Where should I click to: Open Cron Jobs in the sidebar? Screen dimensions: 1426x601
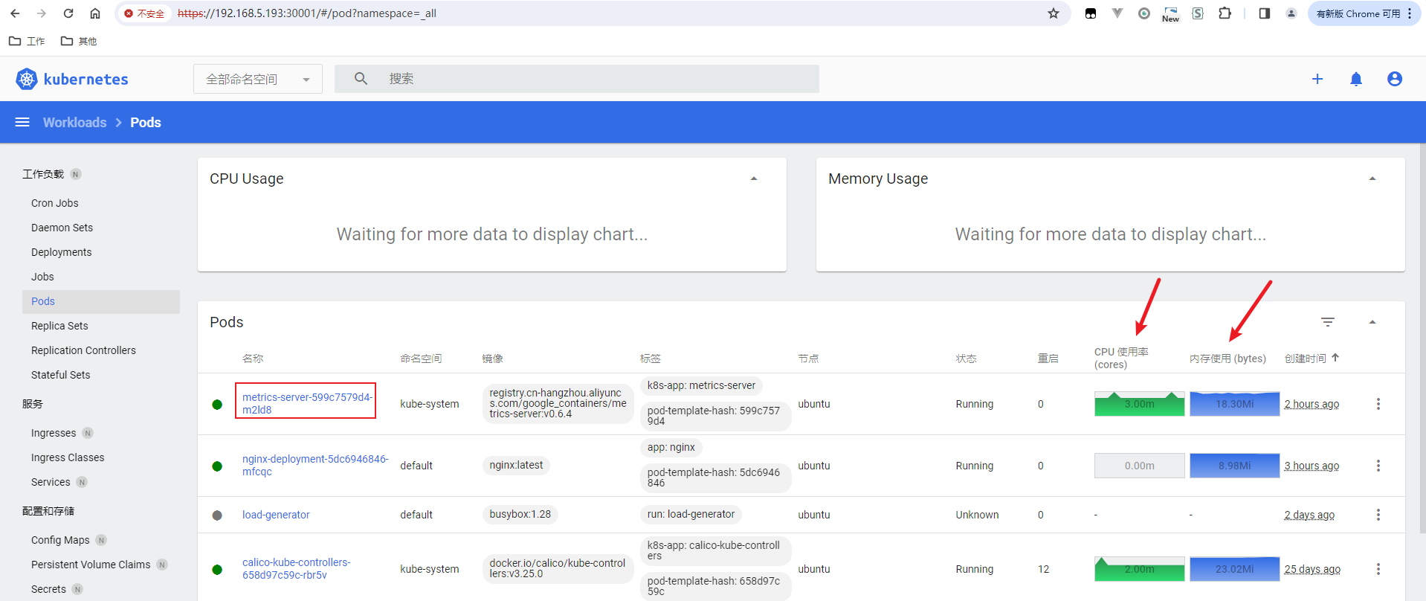(55, 203)
